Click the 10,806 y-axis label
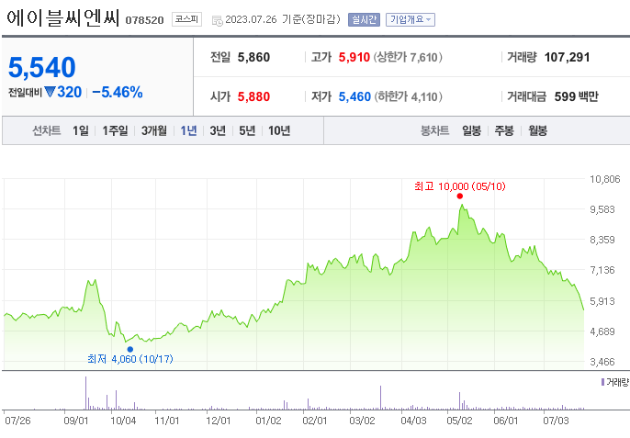This screenshot has height=438, width=630. click(604, 179)
